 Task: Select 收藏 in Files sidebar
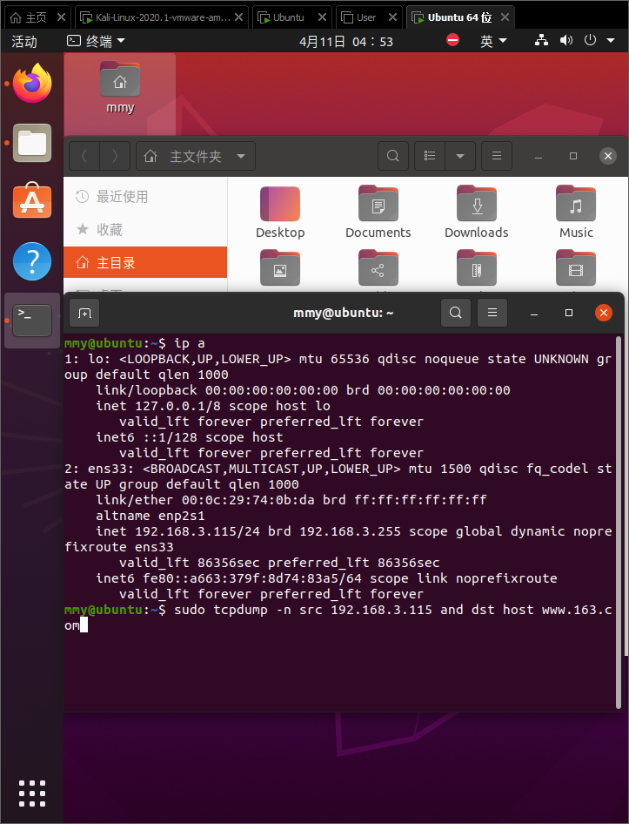(x=145, y=229)
